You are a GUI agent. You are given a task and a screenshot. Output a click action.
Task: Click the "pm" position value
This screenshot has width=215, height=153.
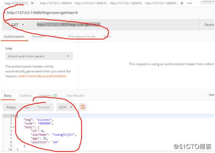(55, 142)
